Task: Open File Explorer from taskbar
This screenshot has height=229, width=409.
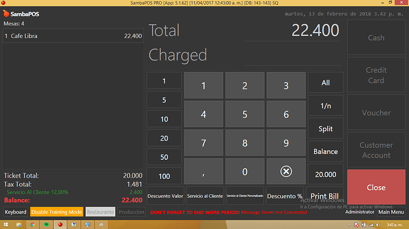Action: click(19, 225)
